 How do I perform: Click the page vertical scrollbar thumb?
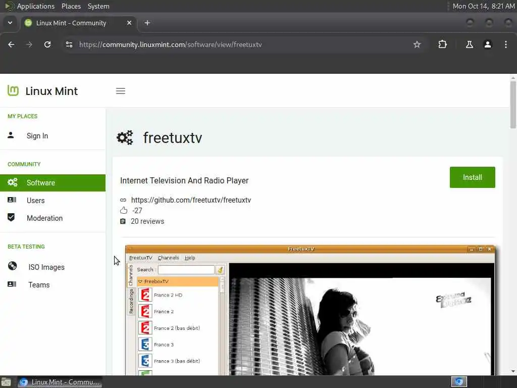click(513, 105)
